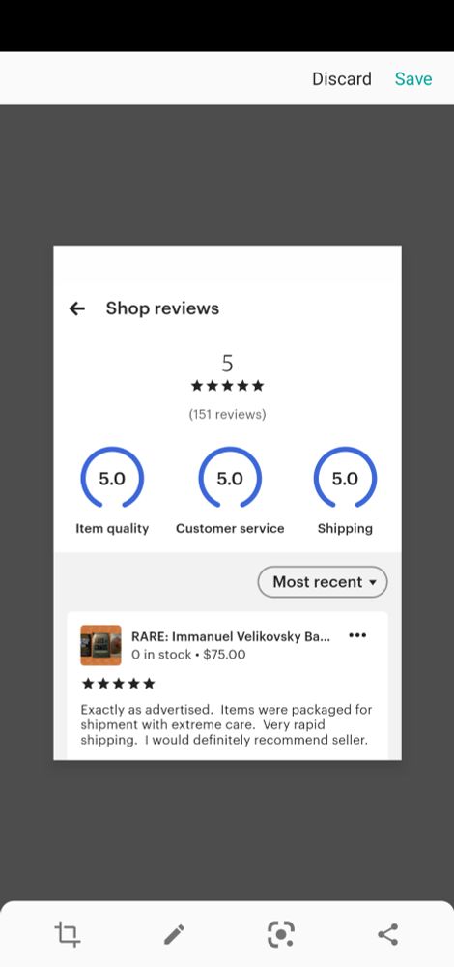The image size is (454, 967).
Task: Tap the crop icon in bottom toolbar
Action: pos(68,934)
